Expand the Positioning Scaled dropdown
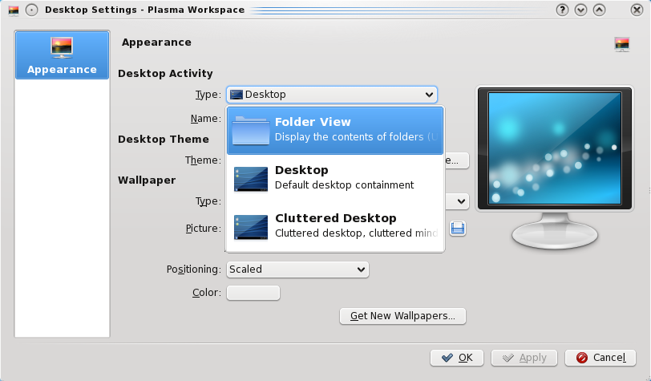This screenshot has height=381, width=651. pyautogui.click(x=297, y=270)
